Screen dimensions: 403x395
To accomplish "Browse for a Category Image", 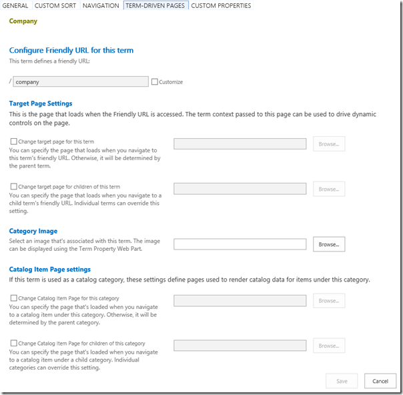I will 329,244.
